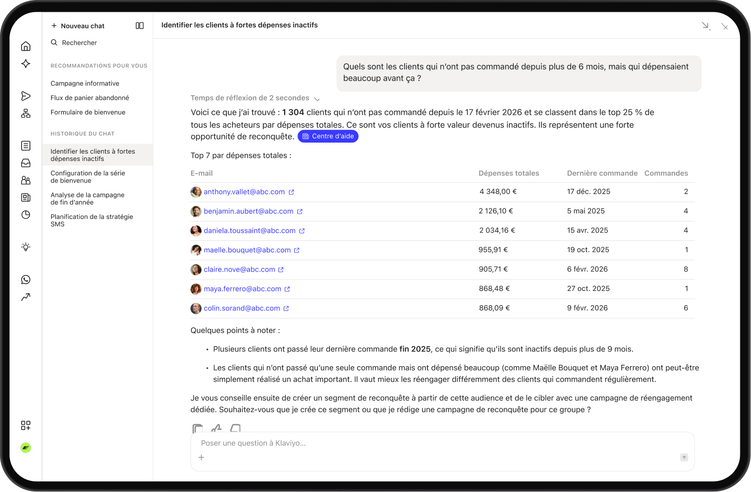The width and height of the screenshot is (751, 492).
Task: Open chat 'Identifier les clients à fortes dépenses inactifs'
Action: [97, 155]
